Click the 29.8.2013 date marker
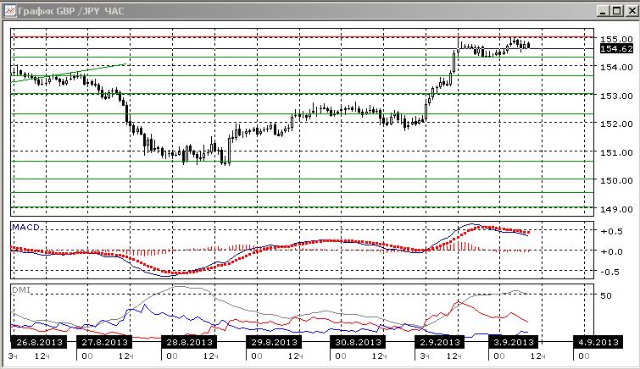Image resolution: width=640 pixels, height=369 pixels. (274, 342)
